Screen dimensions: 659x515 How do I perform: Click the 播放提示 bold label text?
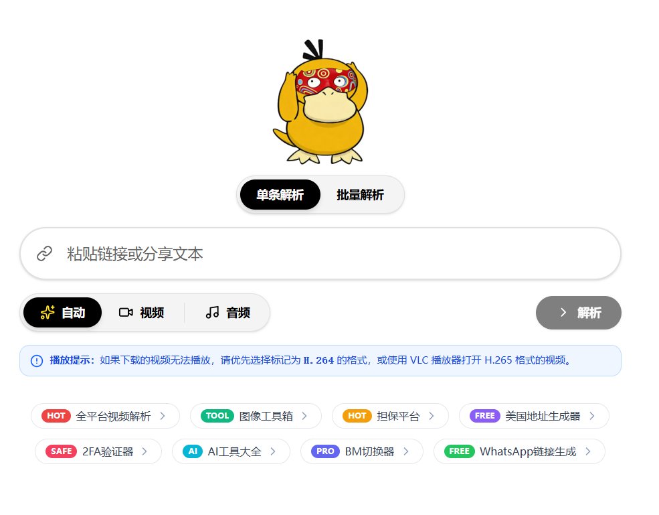point(72,360)
